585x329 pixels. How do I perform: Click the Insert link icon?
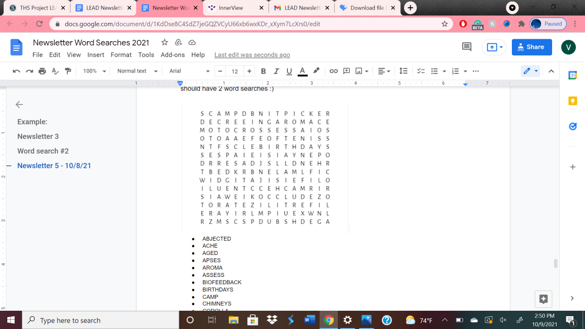click(334, 71)
